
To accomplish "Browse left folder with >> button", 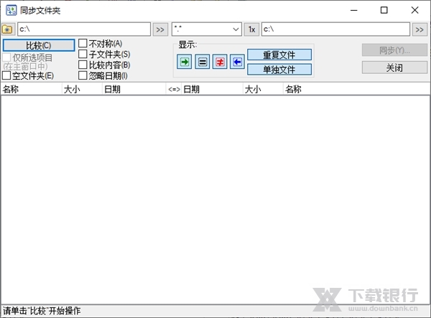I will click(x=160, y=29).
